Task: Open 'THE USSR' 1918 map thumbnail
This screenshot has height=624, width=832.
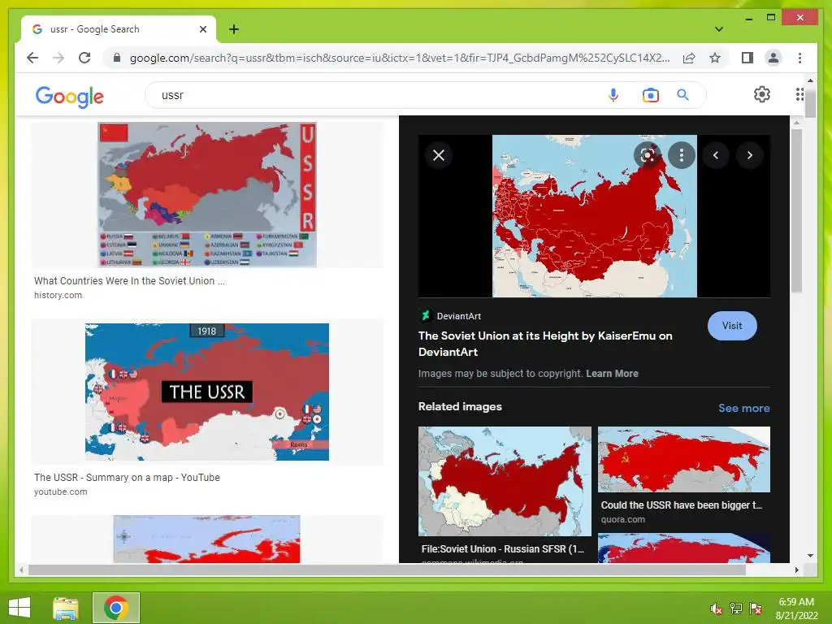Action: click(207, 392)
